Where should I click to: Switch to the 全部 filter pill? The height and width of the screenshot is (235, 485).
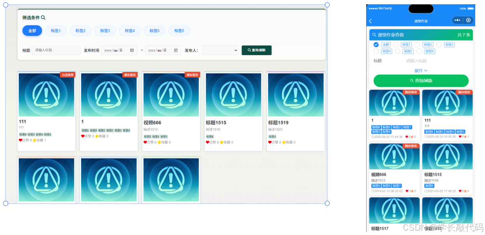32,30
